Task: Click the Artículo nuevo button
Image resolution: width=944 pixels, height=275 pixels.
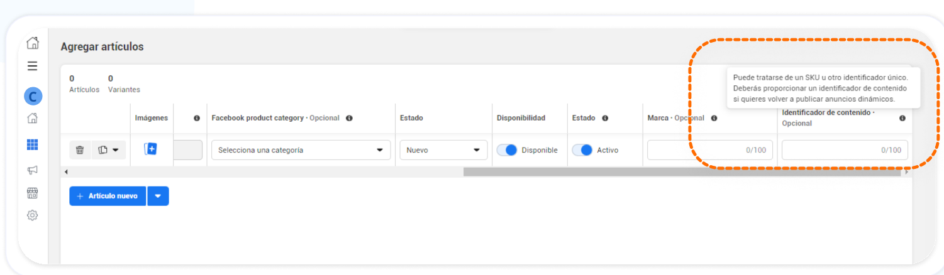Action: 108,196
